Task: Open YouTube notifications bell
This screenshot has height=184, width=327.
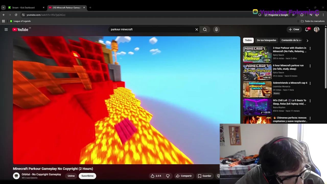Action: [307, 29]
